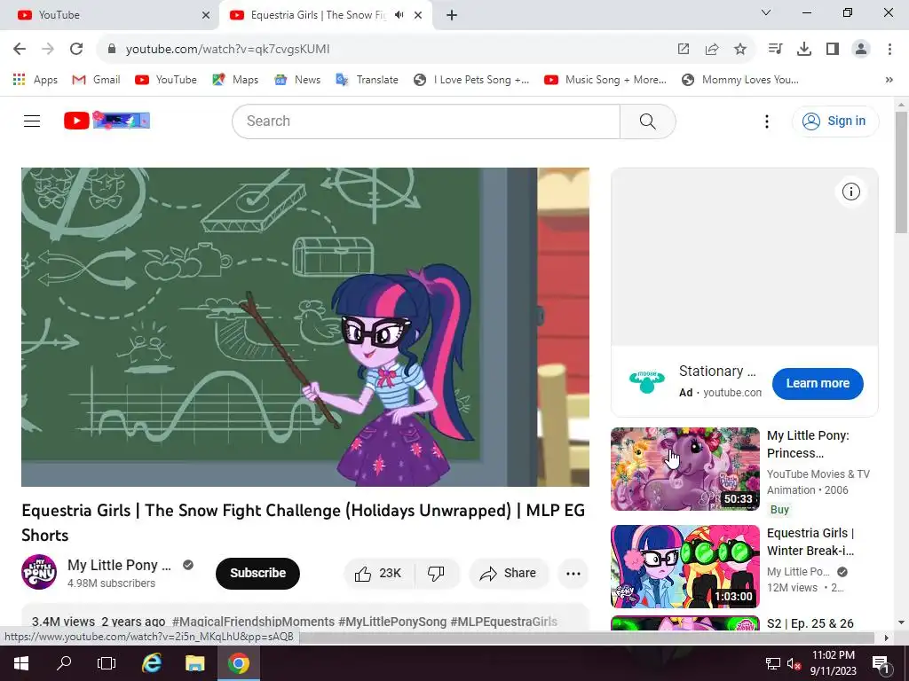Click the Sign in button
This screenshot has height=681, width=909.
(x=835, y=121)
